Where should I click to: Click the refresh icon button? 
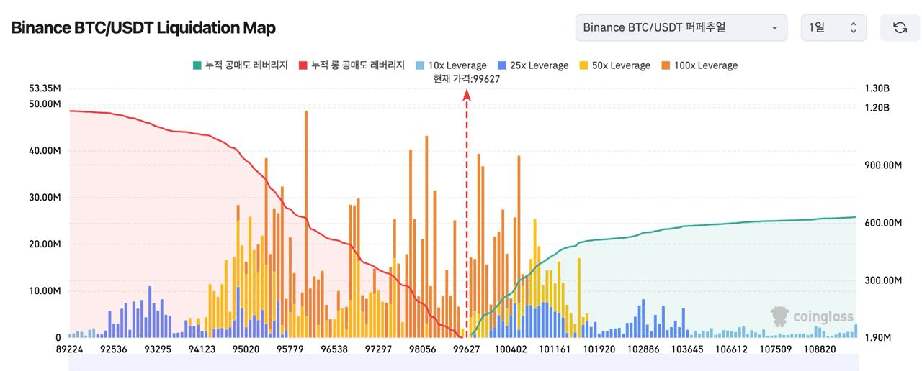pos(900,27)
